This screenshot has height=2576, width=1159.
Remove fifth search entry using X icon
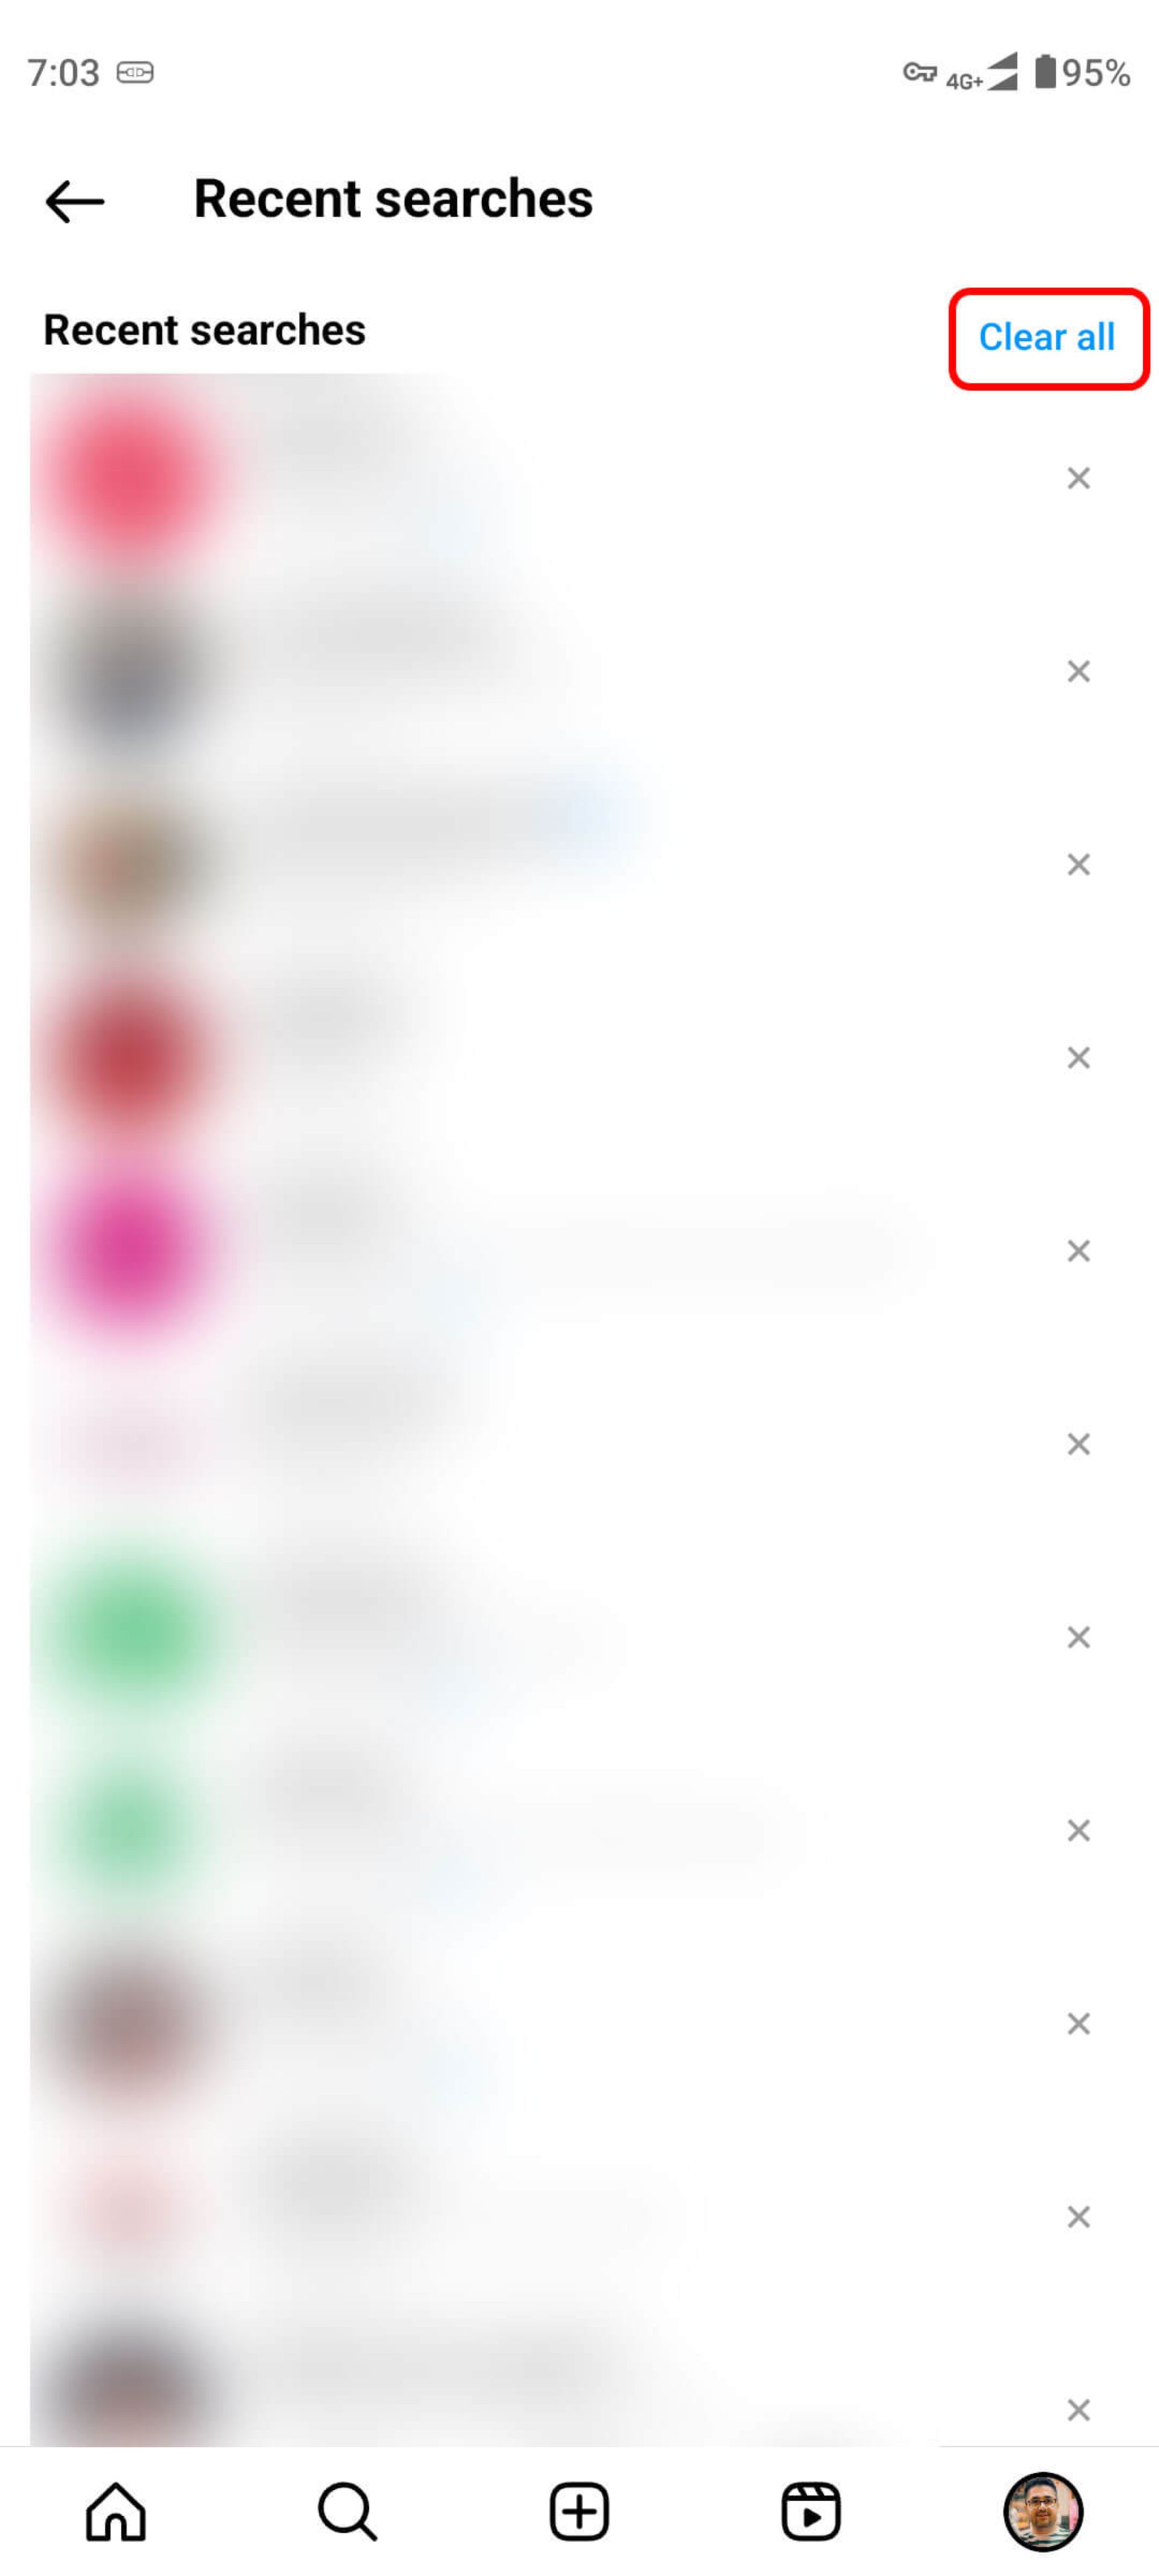click(1079, 1248)
